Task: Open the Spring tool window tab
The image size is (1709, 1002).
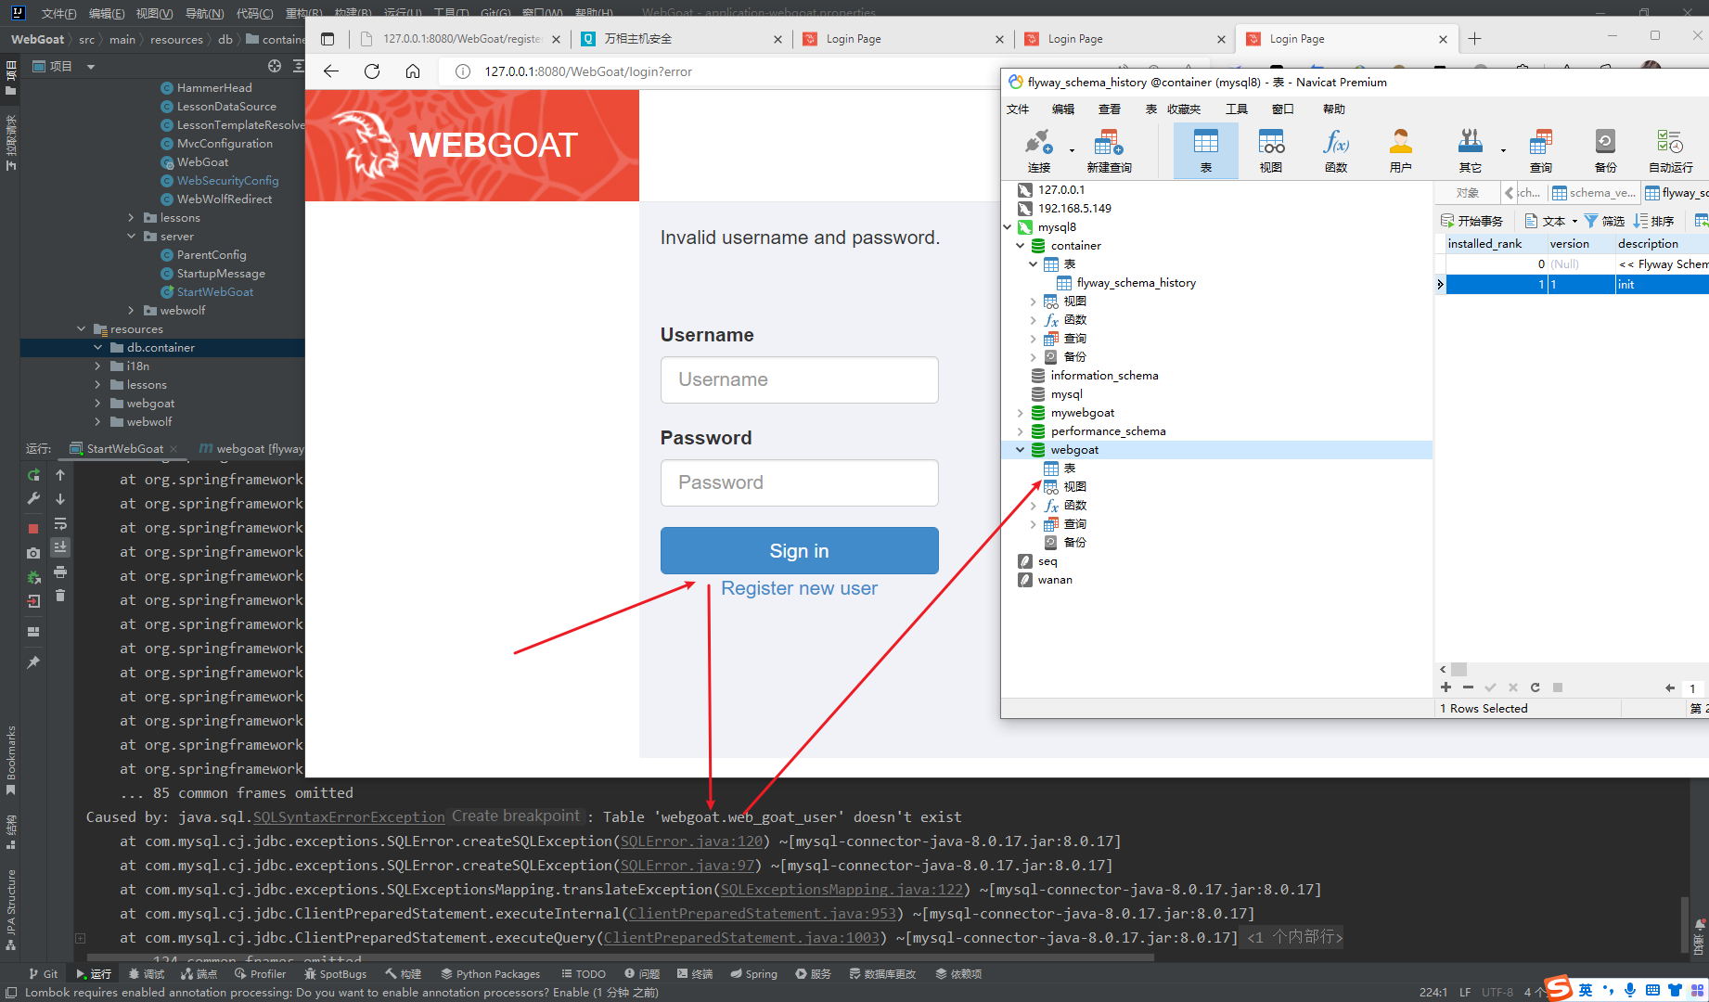Action: coord(753,974)
